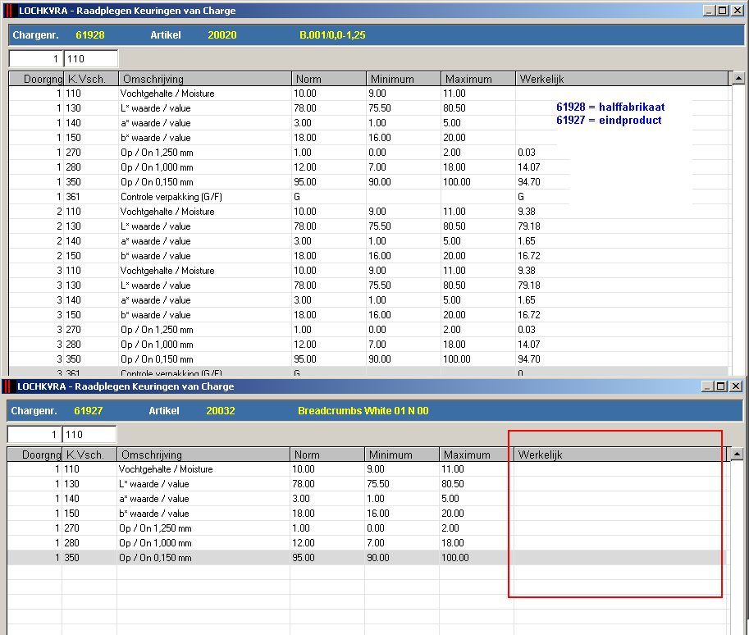Screen dimensions: 749x635
Task: Click the Chargenr. value 61927
Action: click(89, 410)
